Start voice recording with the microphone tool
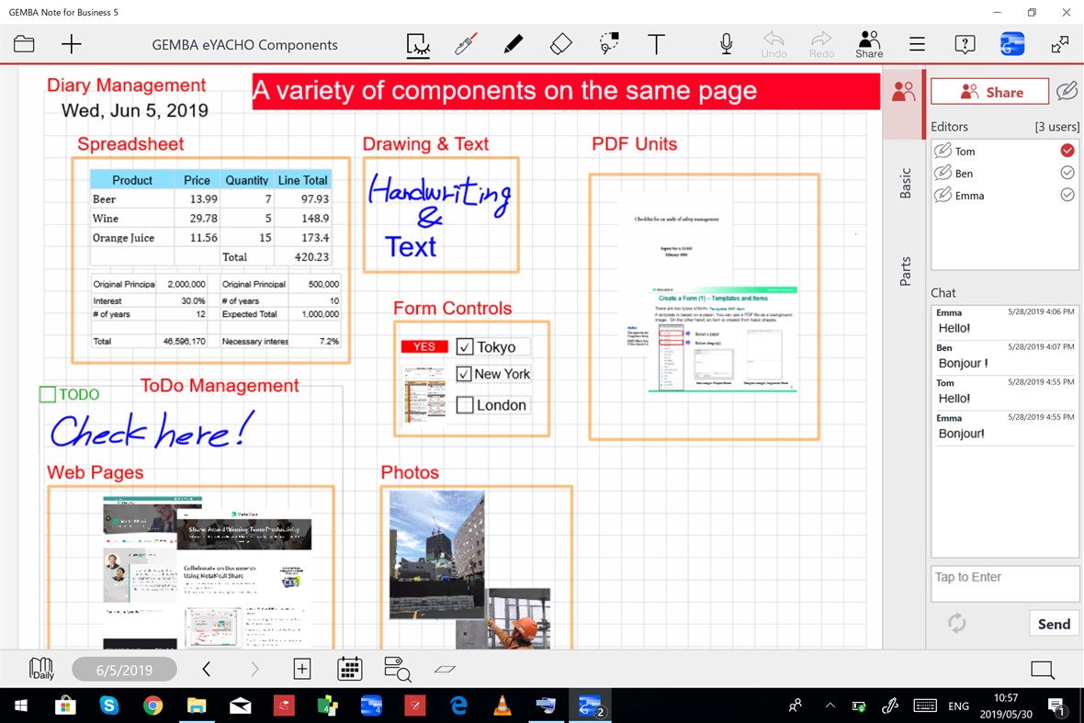 click(x=725, y=43)
